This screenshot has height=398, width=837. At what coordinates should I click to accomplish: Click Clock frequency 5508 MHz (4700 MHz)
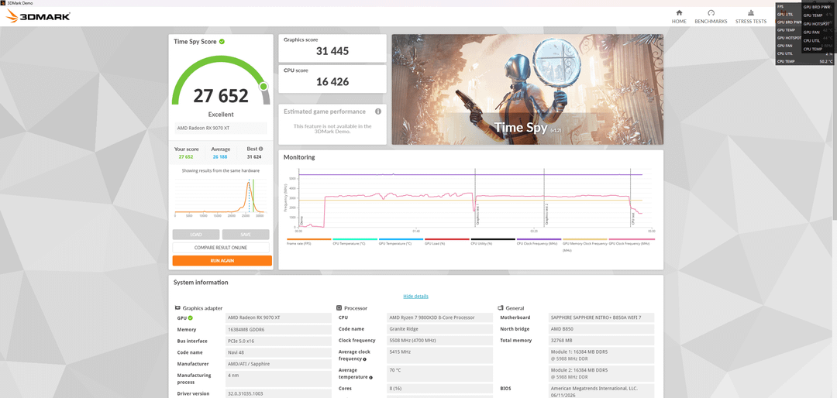coord(440,341)
